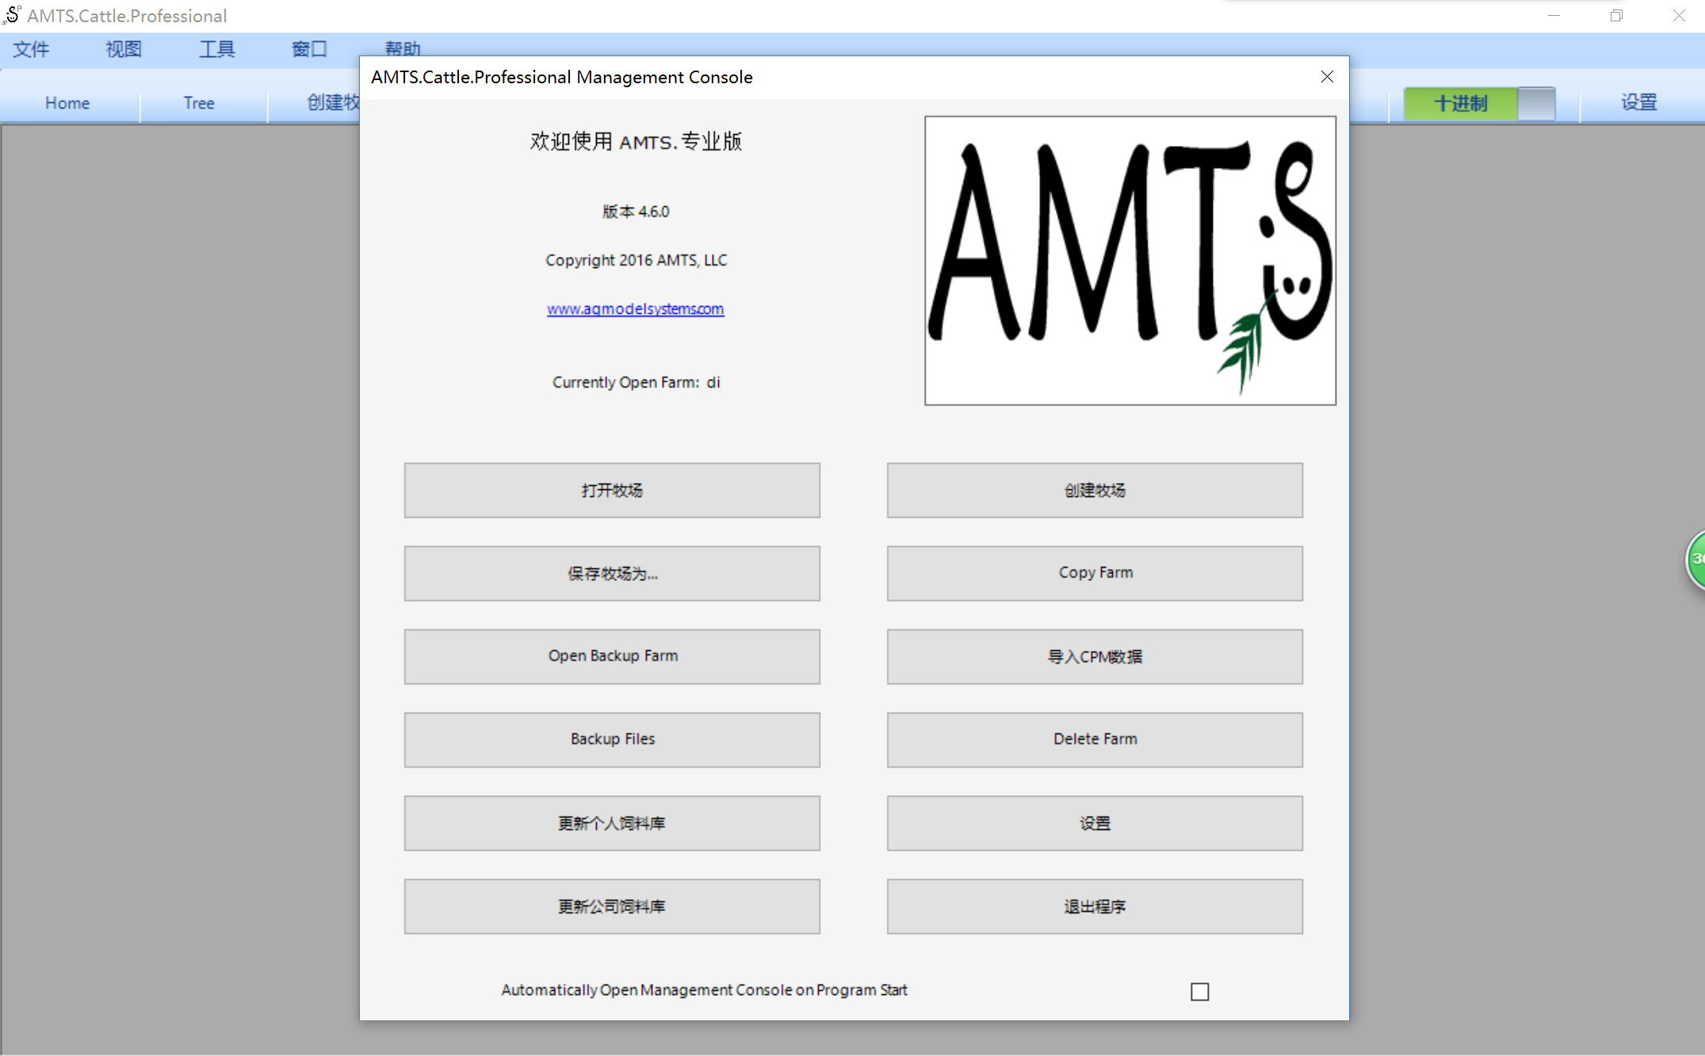
Task: Click the 更新个人饲料库 button
Action: (612, 823)
